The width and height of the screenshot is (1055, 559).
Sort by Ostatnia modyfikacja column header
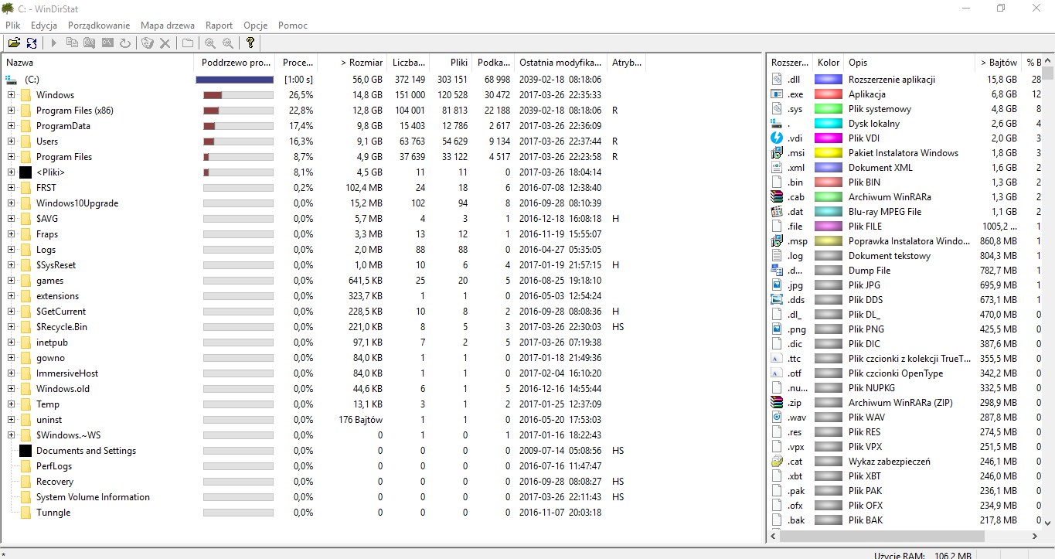coord(560,63)
